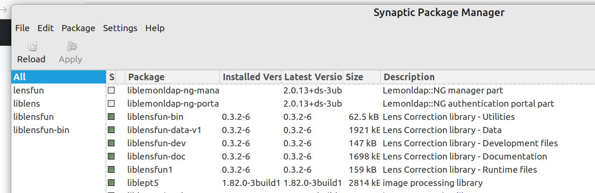Click installed status icon for liblensfun-dev
Screen dimensions: 595x193
coord(111,143)
